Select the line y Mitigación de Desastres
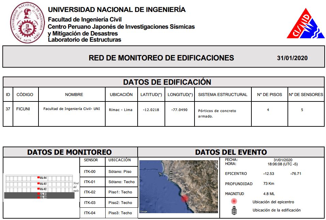Screen dimensions: 326x220 tap(83, 33)
